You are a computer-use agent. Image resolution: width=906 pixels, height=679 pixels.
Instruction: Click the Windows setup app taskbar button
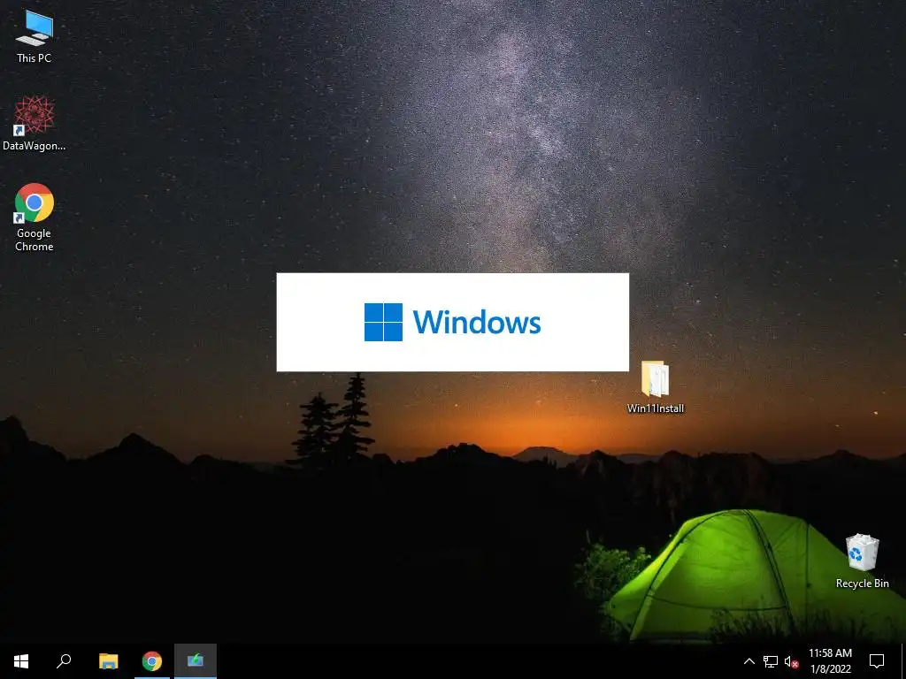click(196, 661)
